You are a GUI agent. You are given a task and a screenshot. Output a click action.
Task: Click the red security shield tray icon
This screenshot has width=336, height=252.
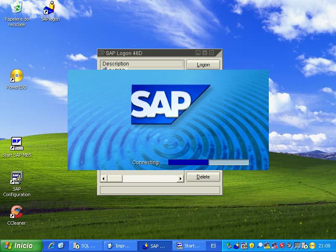coord(282,246)
